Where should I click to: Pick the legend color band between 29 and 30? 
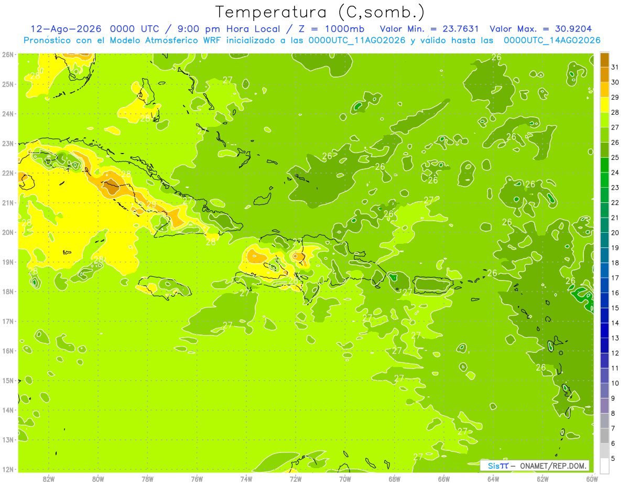click(x=604, y=90)
